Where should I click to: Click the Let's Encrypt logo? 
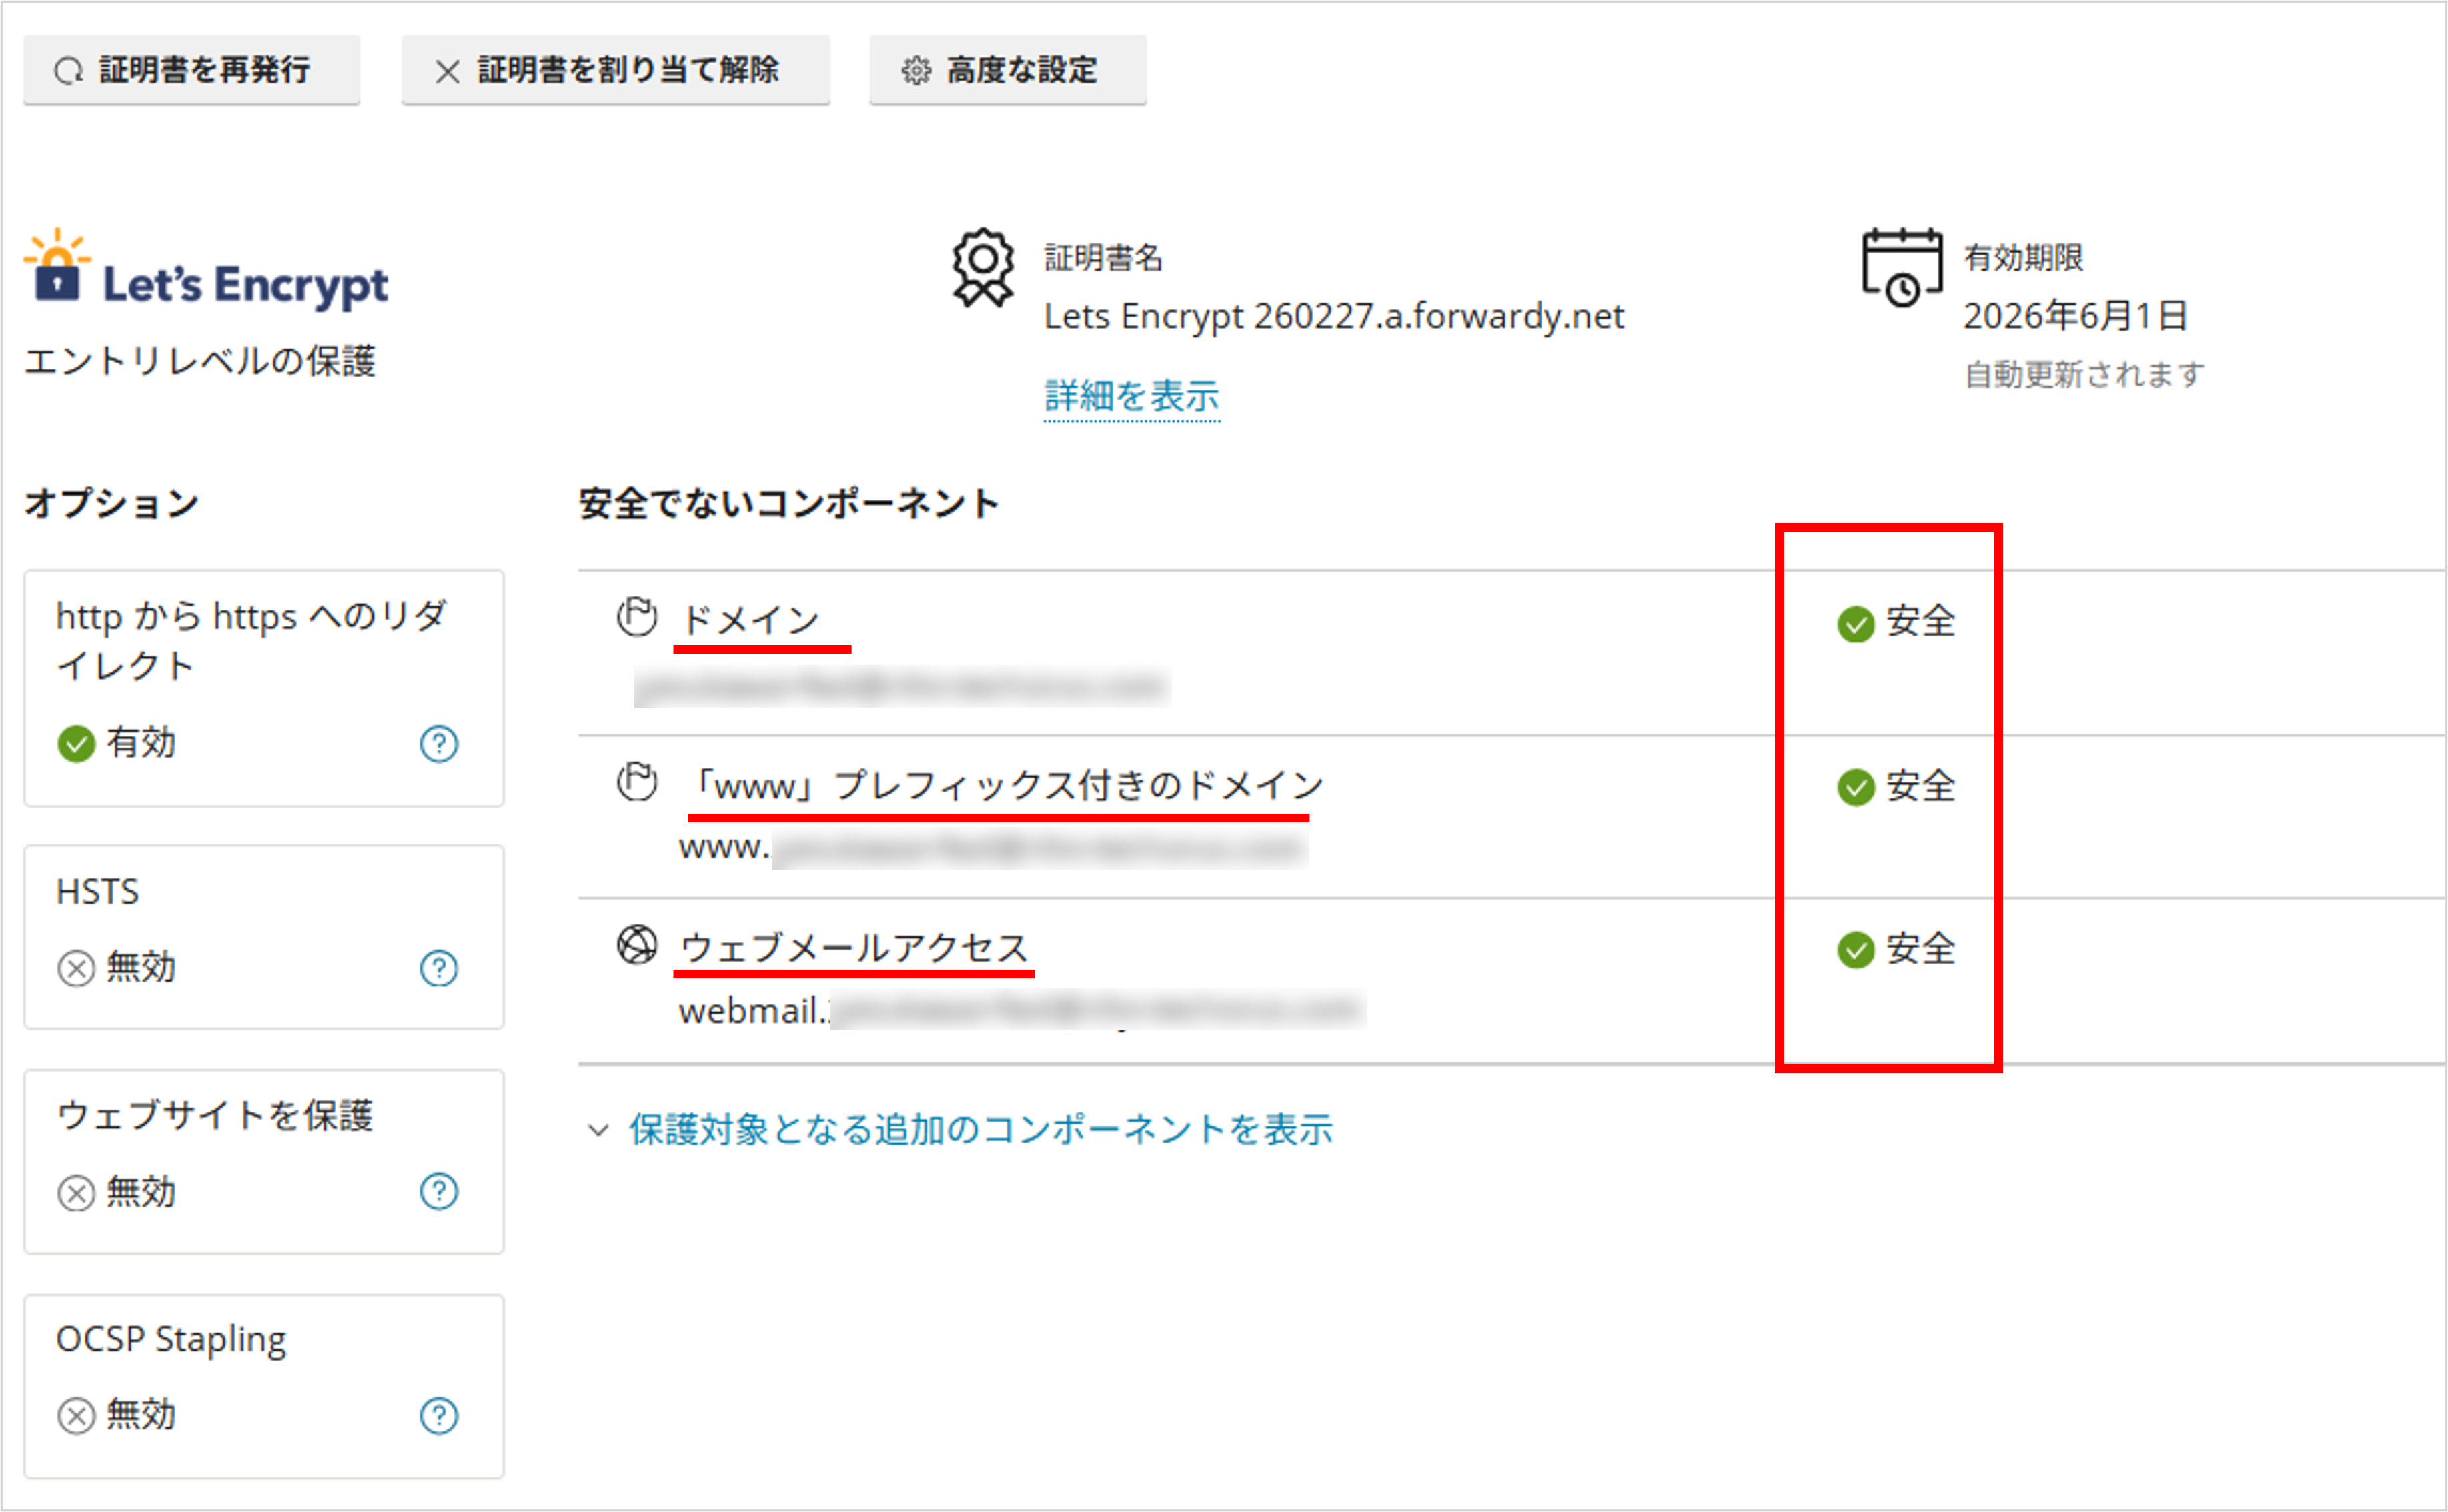(x=206, y=269)
